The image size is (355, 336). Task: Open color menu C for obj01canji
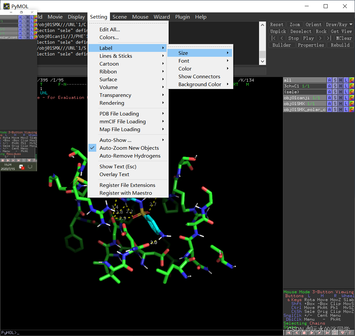pos(352,98)
